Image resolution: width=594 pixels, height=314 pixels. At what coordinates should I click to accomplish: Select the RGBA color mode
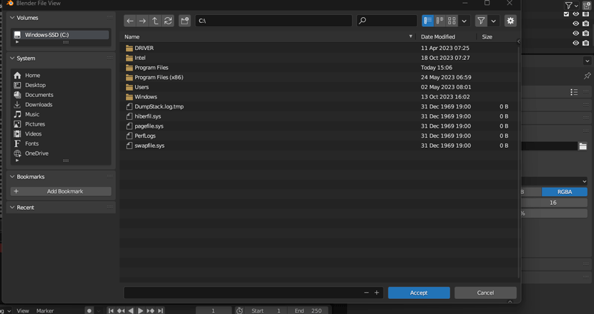pyautogui.click(x=565, y=192)
